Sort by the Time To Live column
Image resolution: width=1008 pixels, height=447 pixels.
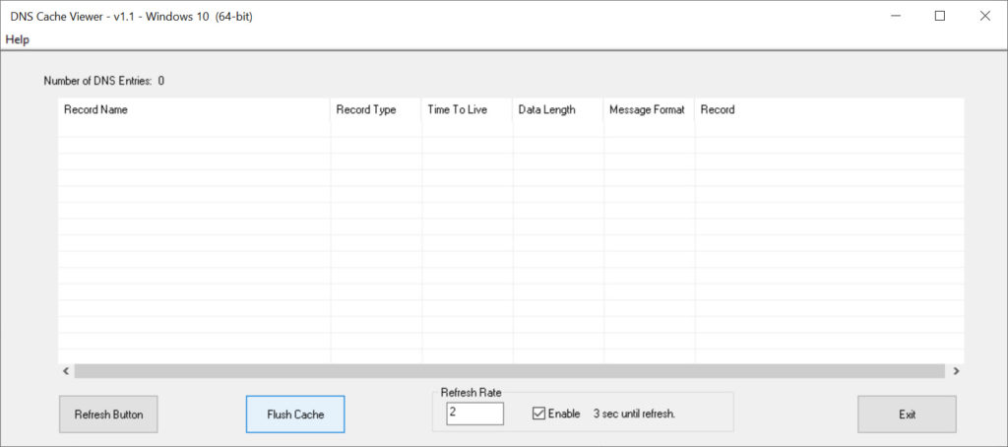[x=468, y=110]
